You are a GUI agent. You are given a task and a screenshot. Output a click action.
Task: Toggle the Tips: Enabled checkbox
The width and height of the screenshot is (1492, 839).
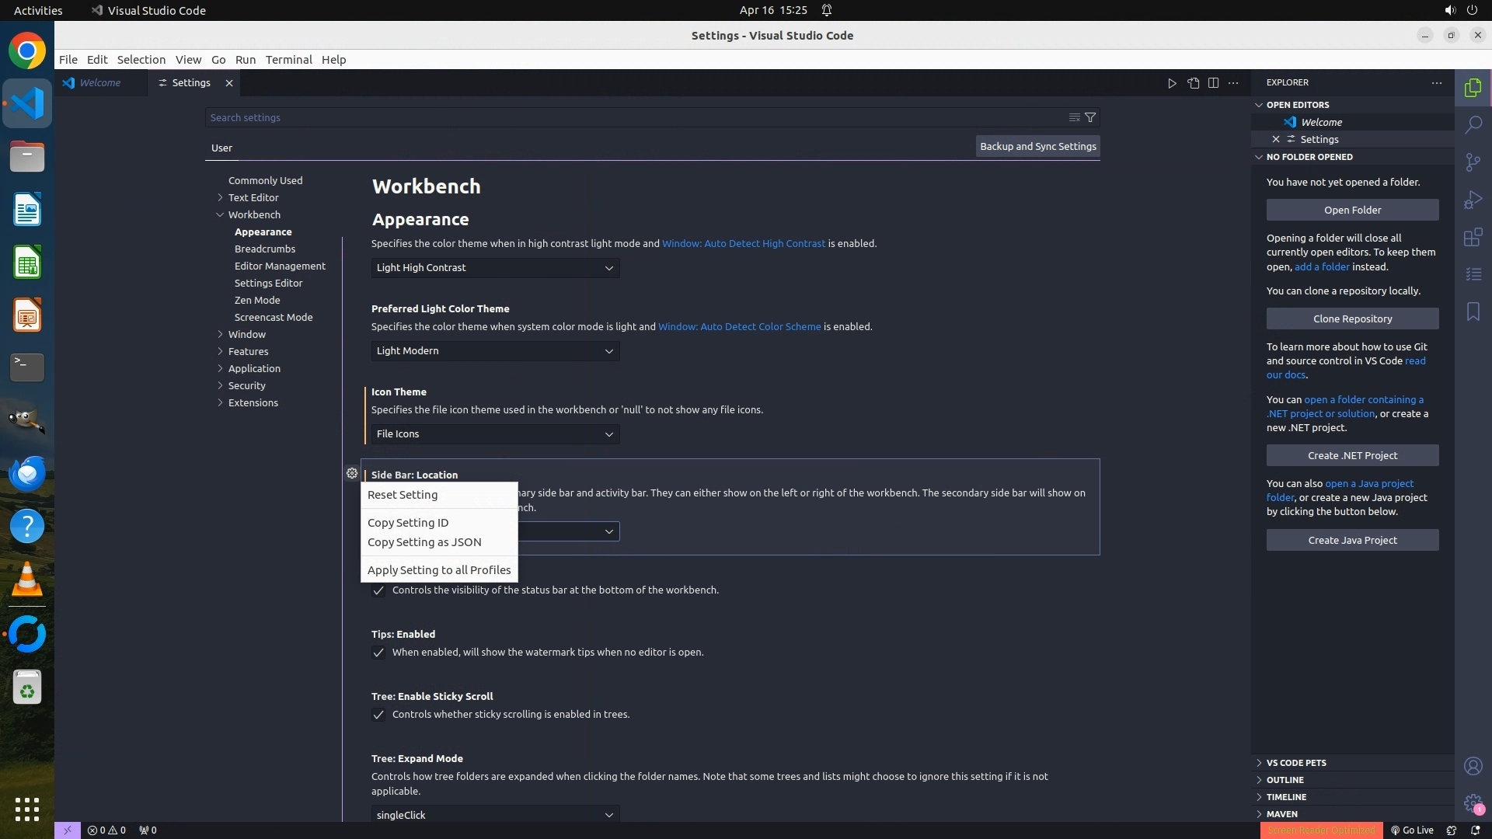click(378, 653)
